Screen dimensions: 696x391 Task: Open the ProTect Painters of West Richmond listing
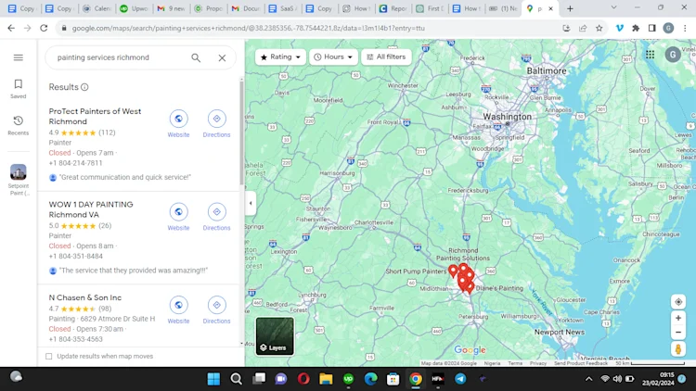tap(95, 116)
